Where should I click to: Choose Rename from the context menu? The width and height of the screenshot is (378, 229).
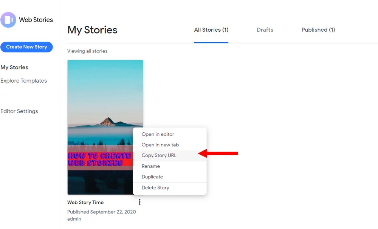click(170, 166)
